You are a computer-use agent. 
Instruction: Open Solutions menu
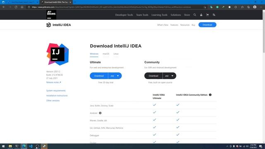coord(176,15)
